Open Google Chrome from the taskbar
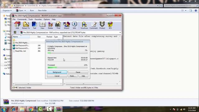This screenshot has width=199, height=112. (31, 109)
